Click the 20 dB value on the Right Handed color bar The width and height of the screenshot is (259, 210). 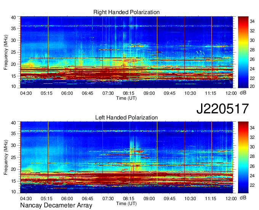(x=252, y=86)
